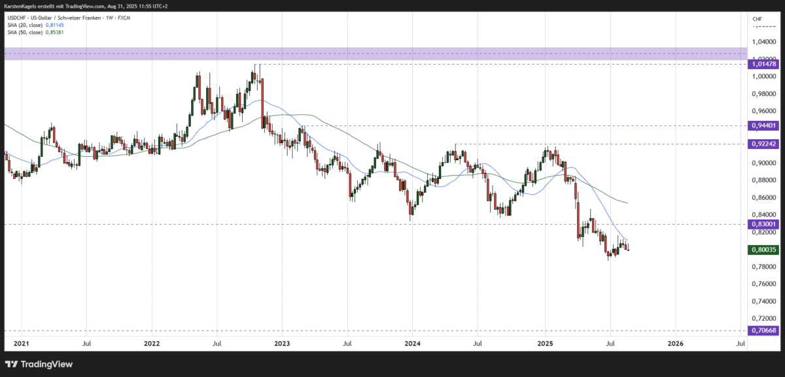Click the 2025 label on the time axis
Screen dimensions: 785x377
(544, 343)
